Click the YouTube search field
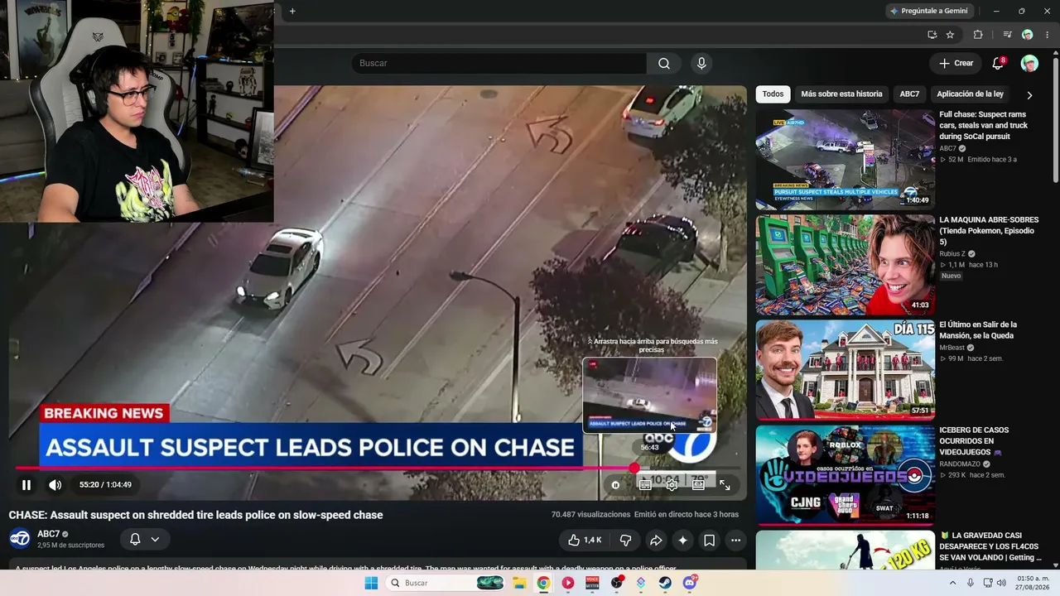The image size is (1060, 596). click(x=499, y=63)
